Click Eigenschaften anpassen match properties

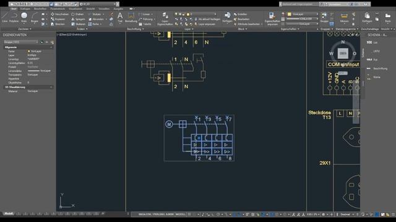click(x=272, y=18)
